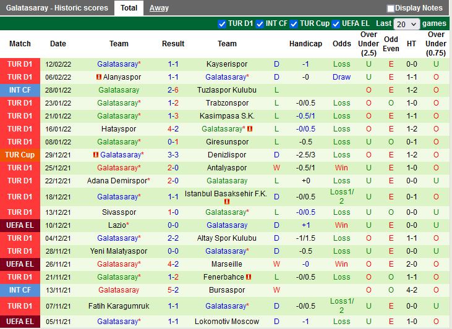Click the 3-3 result versus Denizlispor
Viewport: 452px width, 329px height.
click(x=173, y=154)
